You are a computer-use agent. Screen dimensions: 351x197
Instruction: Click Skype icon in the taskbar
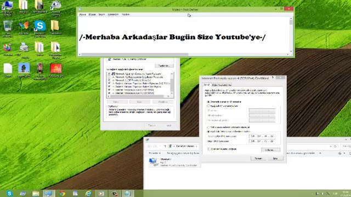(x=9, y=193)
